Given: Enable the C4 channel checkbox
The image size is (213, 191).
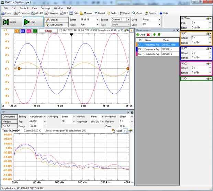Looking at the screenshot, I should pyautogui.click(x=182, y=79).
